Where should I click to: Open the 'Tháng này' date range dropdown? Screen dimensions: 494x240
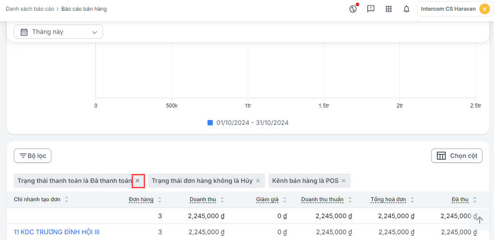[x=58, y=32]
